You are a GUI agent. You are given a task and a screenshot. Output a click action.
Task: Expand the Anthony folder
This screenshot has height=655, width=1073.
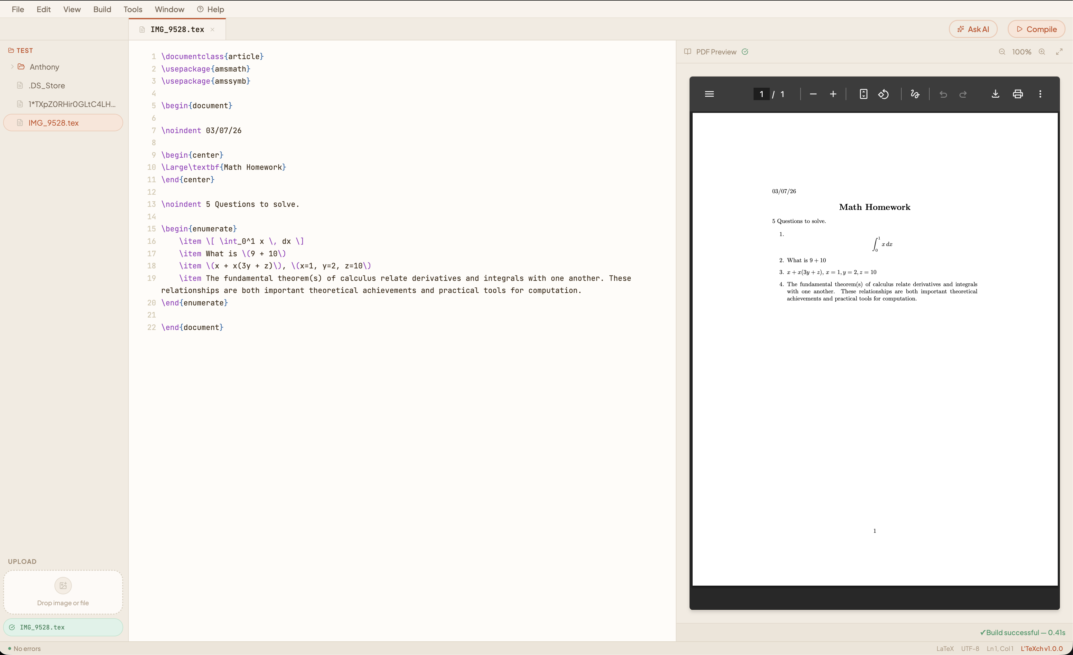[x=12, y=67]
